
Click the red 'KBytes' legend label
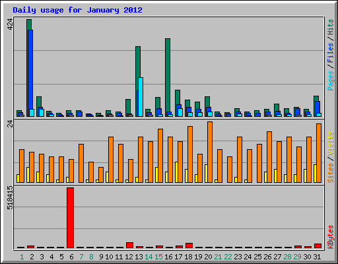(330, 237)
